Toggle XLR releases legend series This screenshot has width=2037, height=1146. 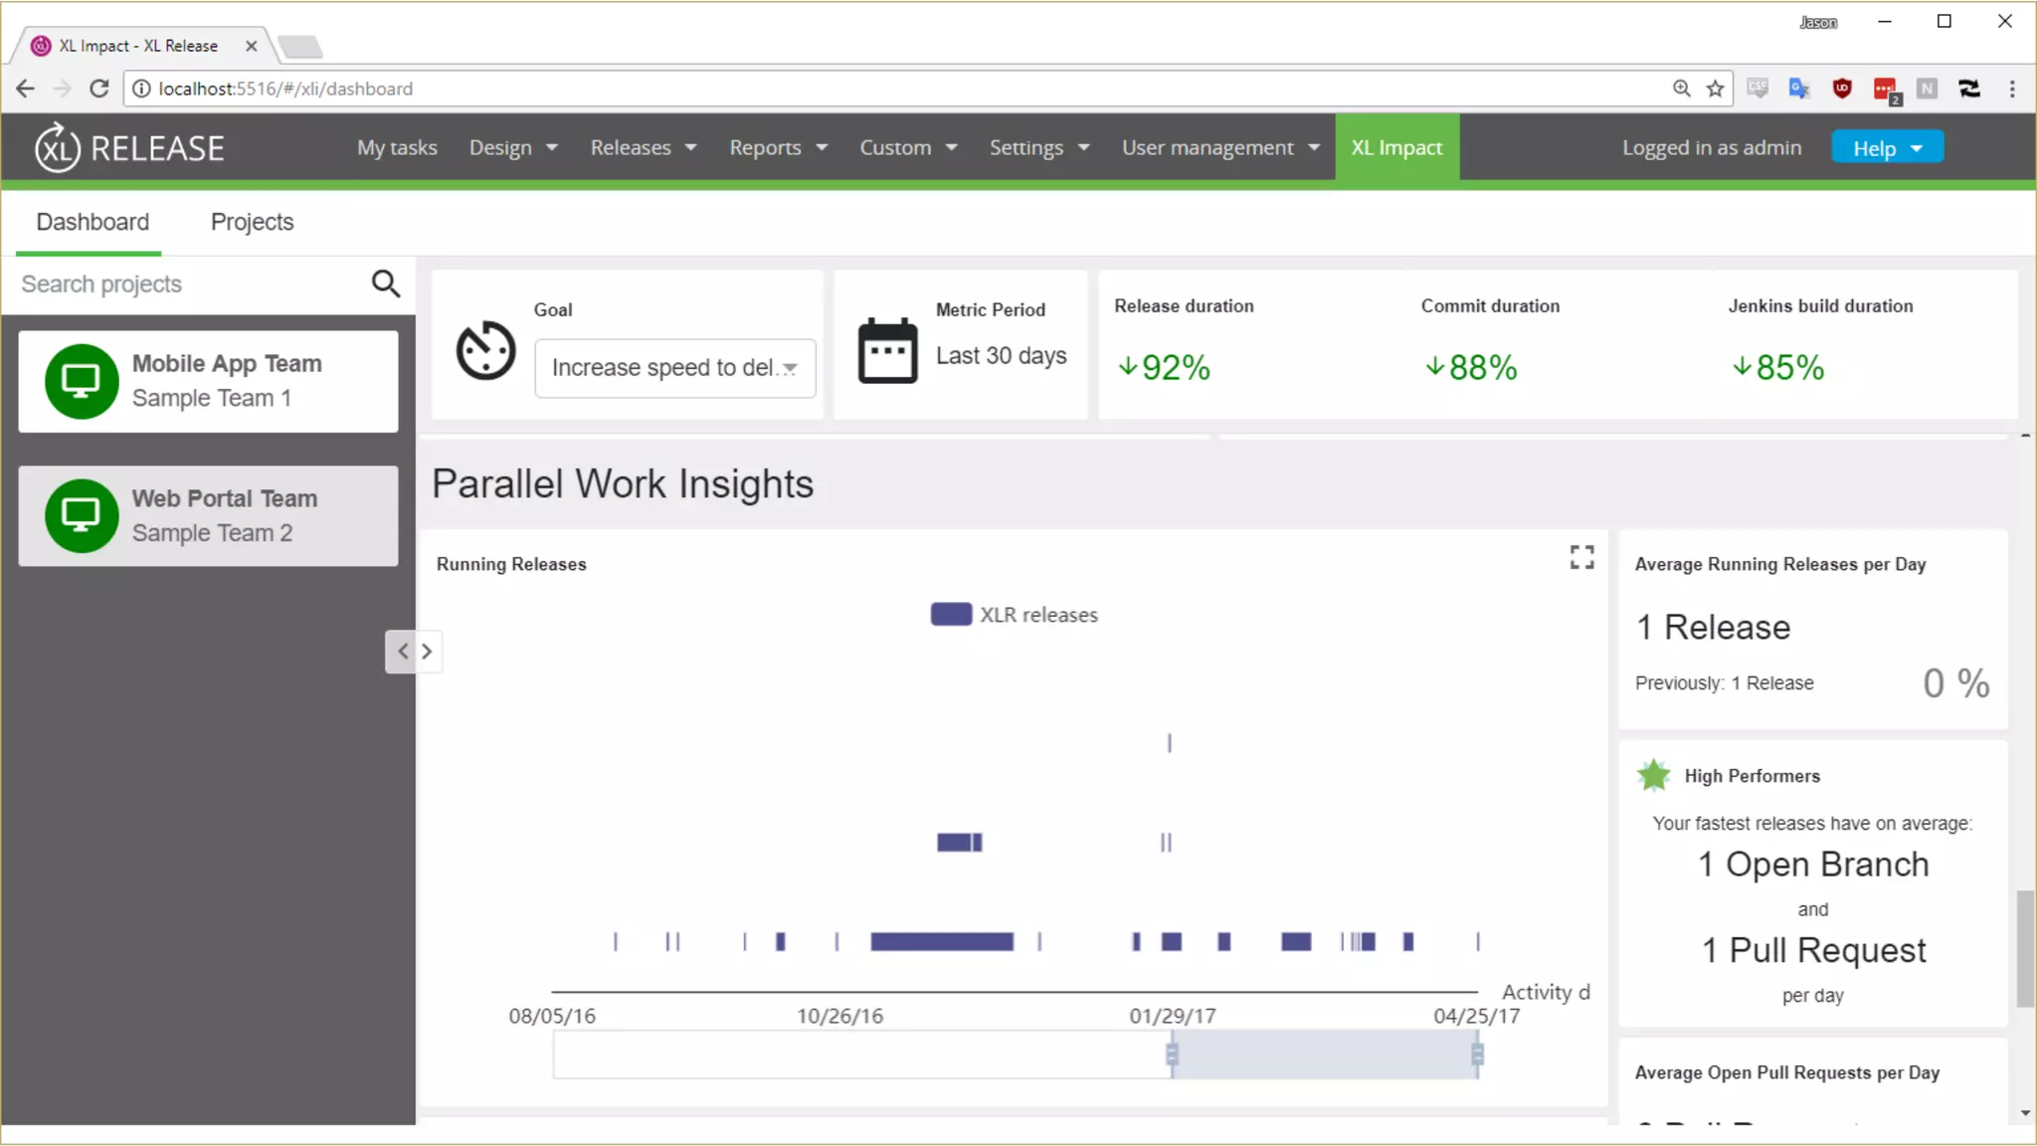coord(1014,615)
